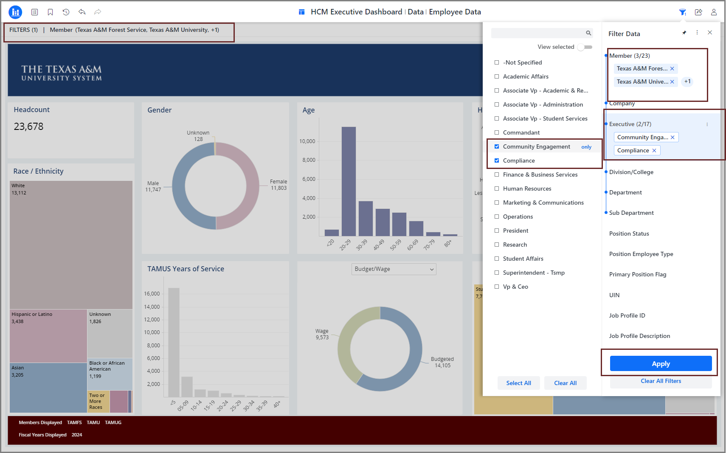Click the Clear All Filters link

point(661,381)
